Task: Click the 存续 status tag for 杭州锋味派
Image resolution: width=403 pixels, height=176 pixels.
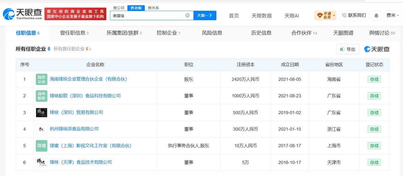Action: coord(374,129)
